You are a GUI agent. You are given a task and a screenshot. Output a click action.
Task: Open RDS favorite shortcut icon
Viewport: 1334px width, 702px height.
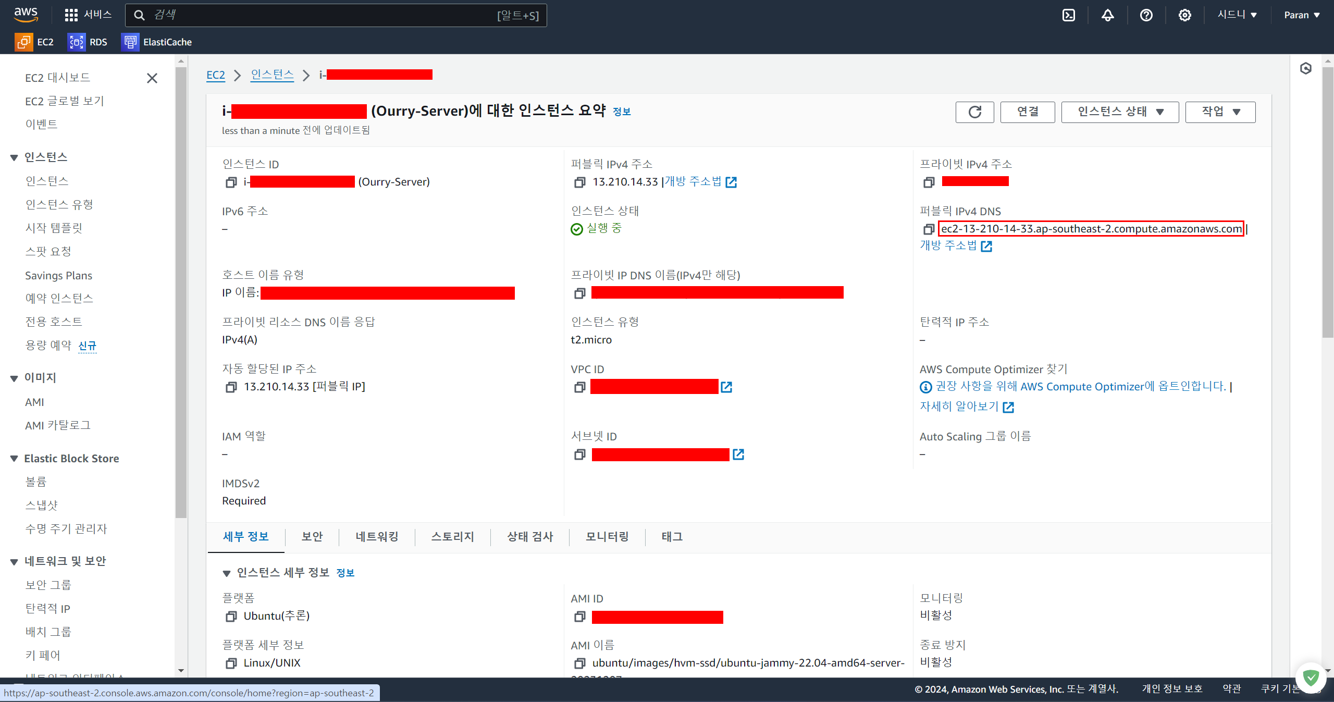click(x=76, y=42)
